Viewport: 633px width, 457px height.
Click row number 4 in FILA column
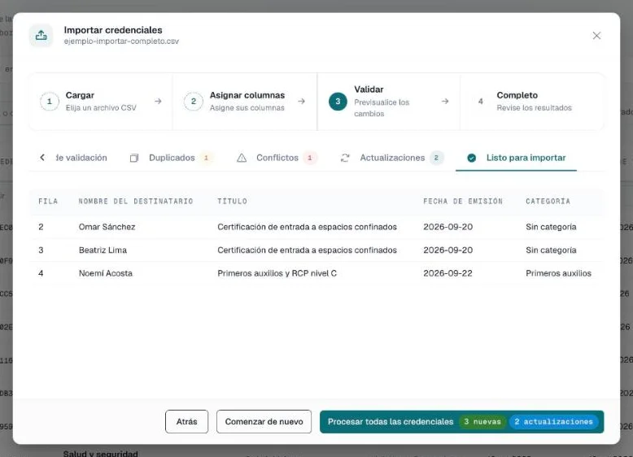point(41,273)
